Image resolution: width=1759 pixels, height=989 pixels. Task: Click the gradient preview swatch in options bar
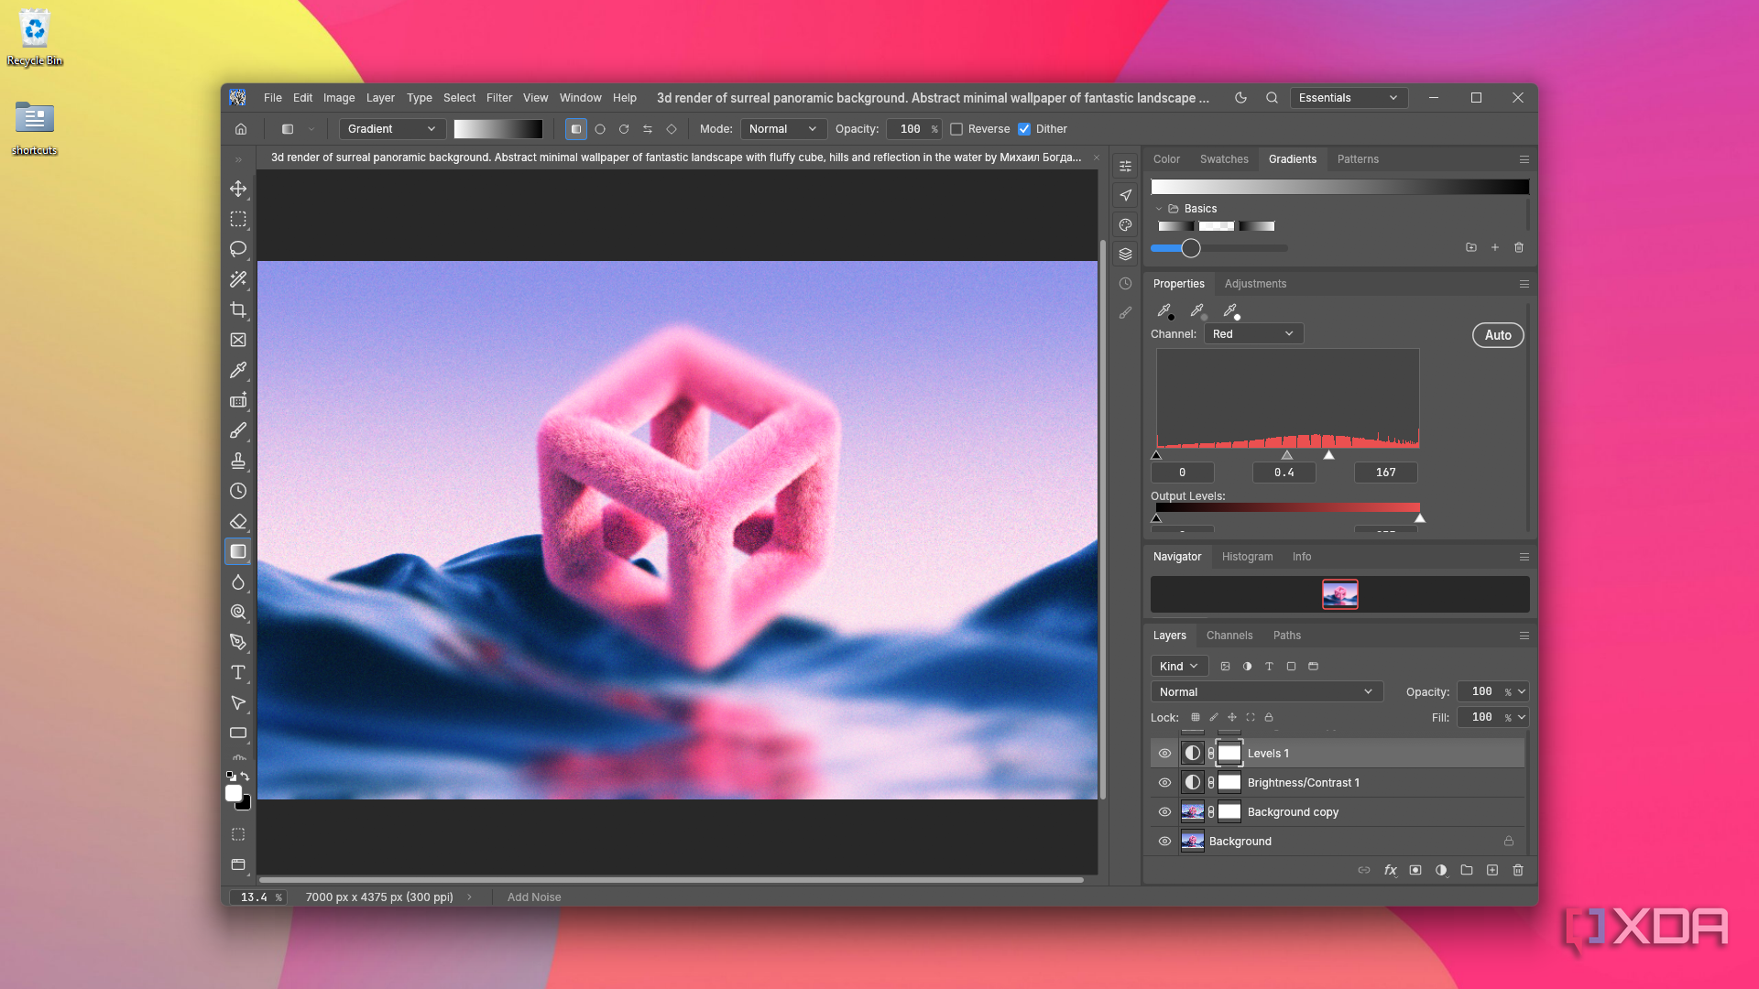pyautogui.click(x=498, y=129)
